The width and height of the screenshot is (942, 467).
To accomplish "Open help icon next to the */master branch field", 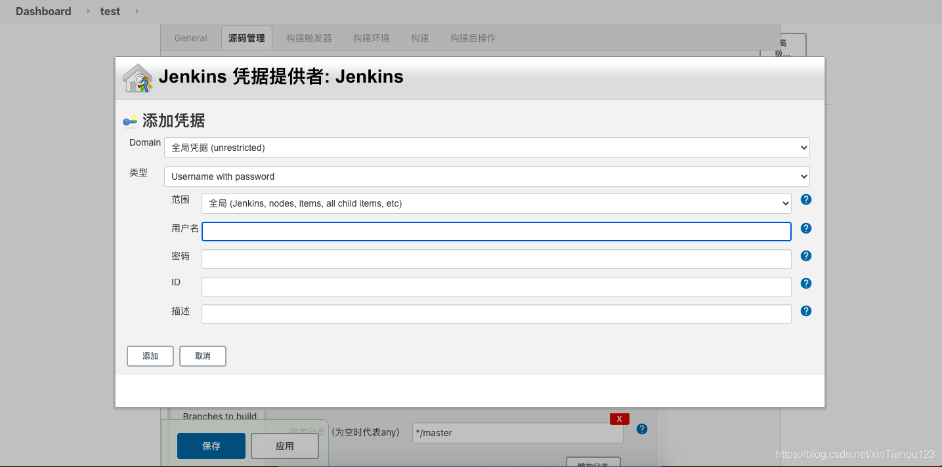I will coord(642,429).
